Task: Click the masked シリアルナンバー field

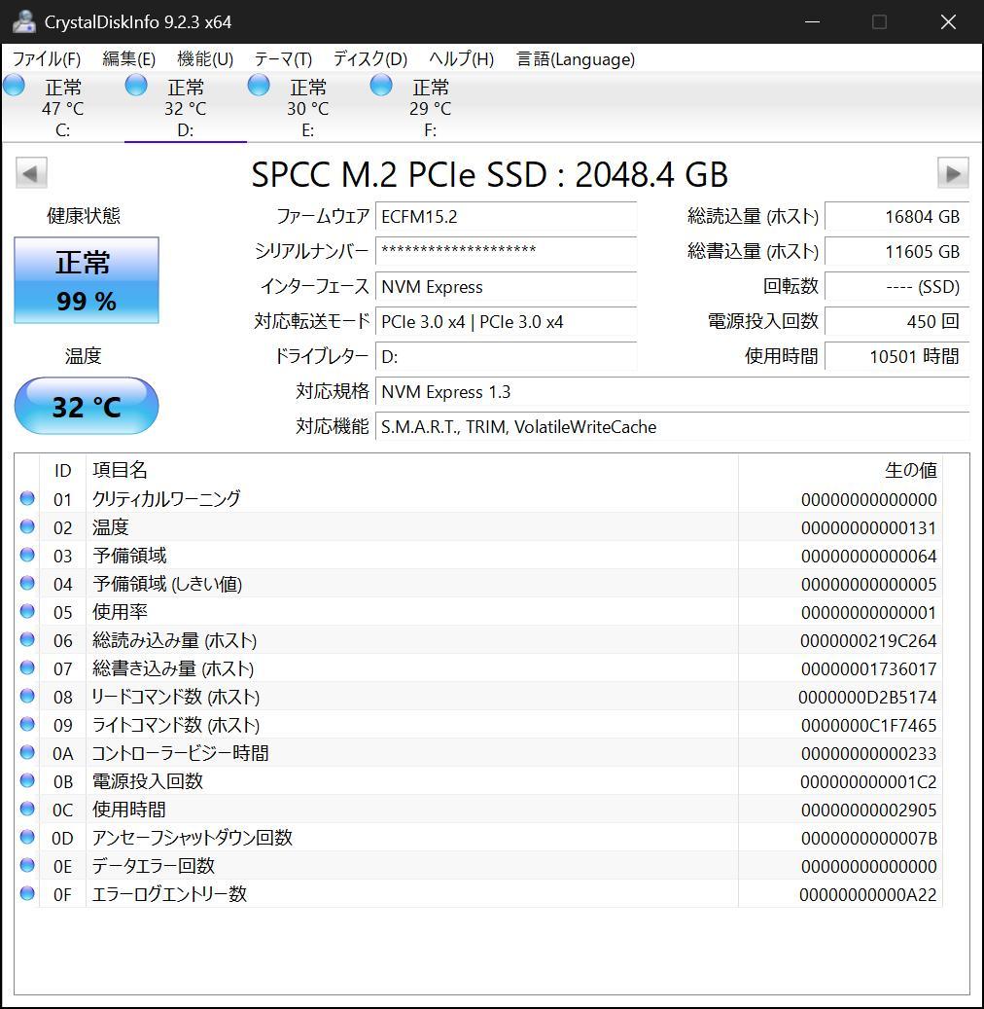Action: pyautogui.click(x=506, y=251)
